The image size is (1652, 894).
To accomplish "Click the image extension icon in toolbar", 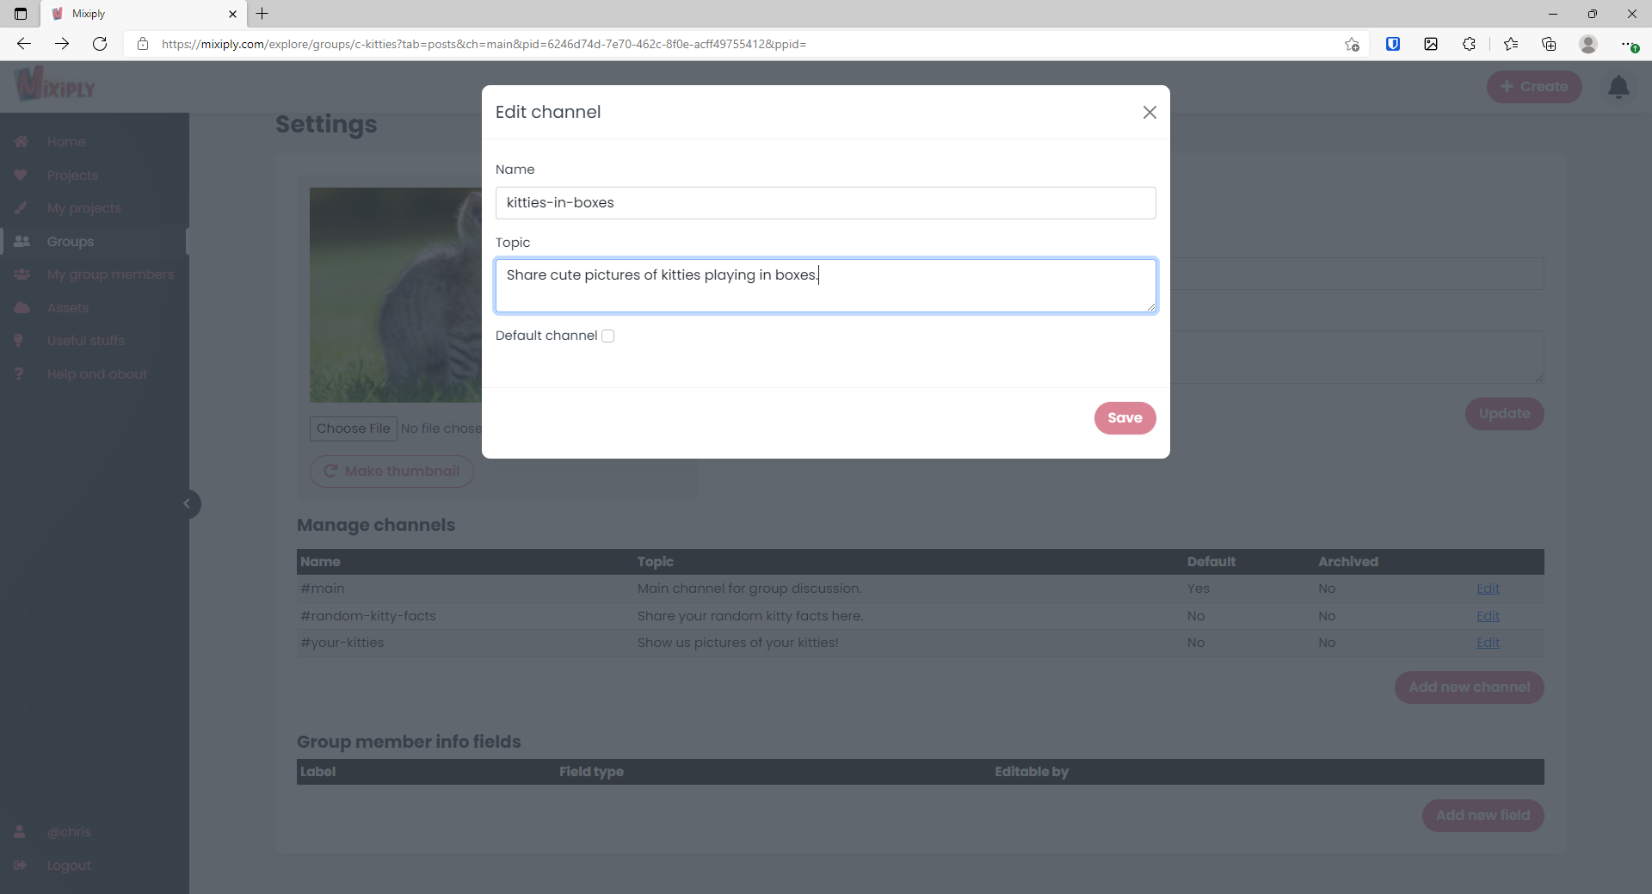I will (x=1431, y=44).
